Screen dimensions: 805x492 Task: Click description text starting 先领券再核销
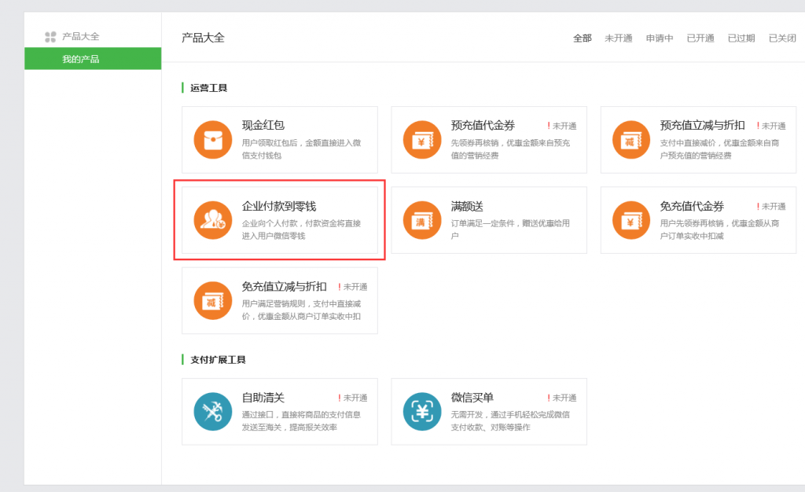coord(510,149)
